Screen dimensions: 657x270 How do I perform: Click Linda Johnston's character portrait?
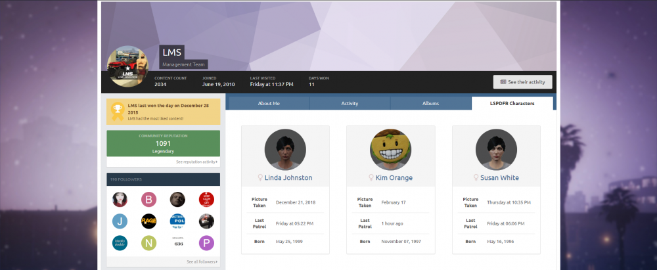pyautogui.click(x=285, y=150)
